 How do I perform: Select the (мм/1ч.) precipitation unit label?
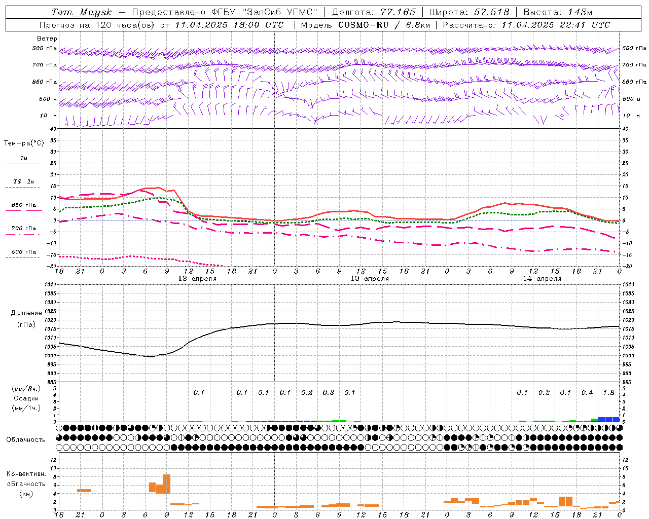[26, 408]
